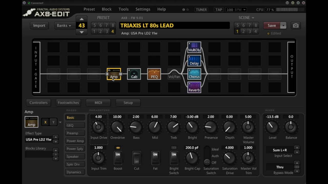Select scene 2 button
The width and height of the screenshot is (328, 184).
coord(243,31)
